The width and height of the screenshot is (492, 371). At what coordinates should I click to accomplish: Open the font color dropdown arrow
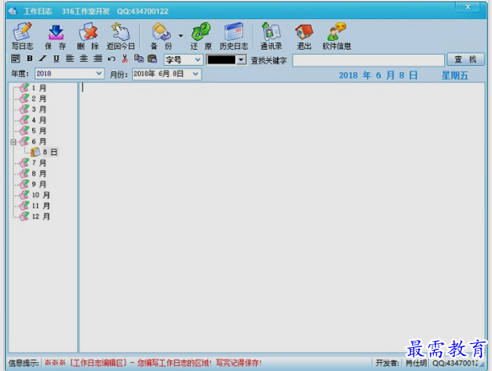coord(241,59)
